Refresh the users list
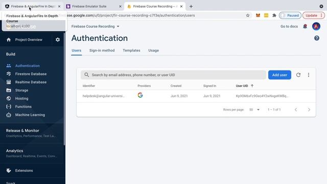The width and height of the screenshot is (327, 184). [x=298, y=75]
